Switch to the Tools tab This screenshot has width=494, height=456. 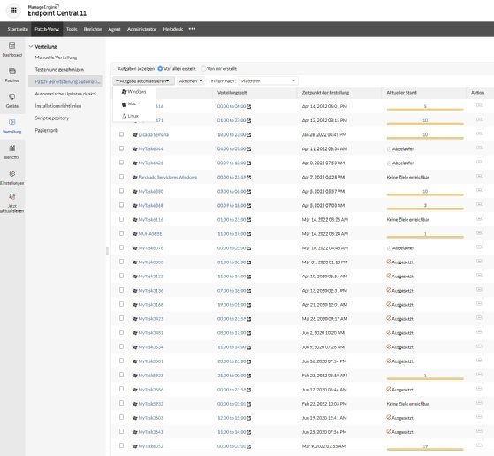pyautogui.click(x=72, y=29)
